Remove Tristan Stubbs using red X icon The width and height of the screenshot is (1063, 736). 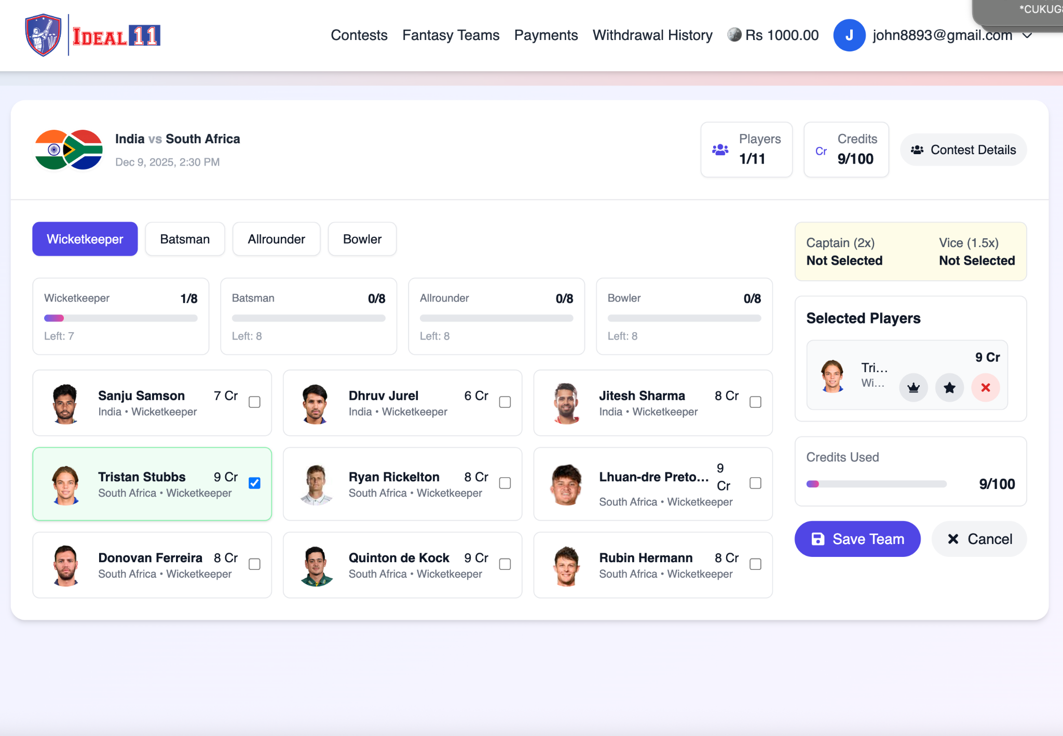985,388
